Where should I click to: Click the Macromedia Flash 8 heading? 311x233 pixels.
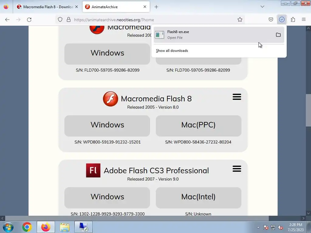[156, 99]
